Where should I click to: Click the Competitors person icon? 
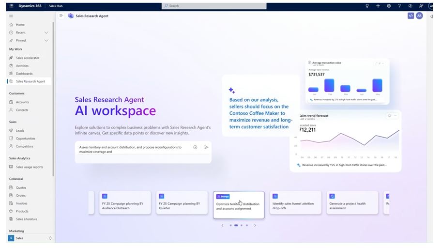11,146
